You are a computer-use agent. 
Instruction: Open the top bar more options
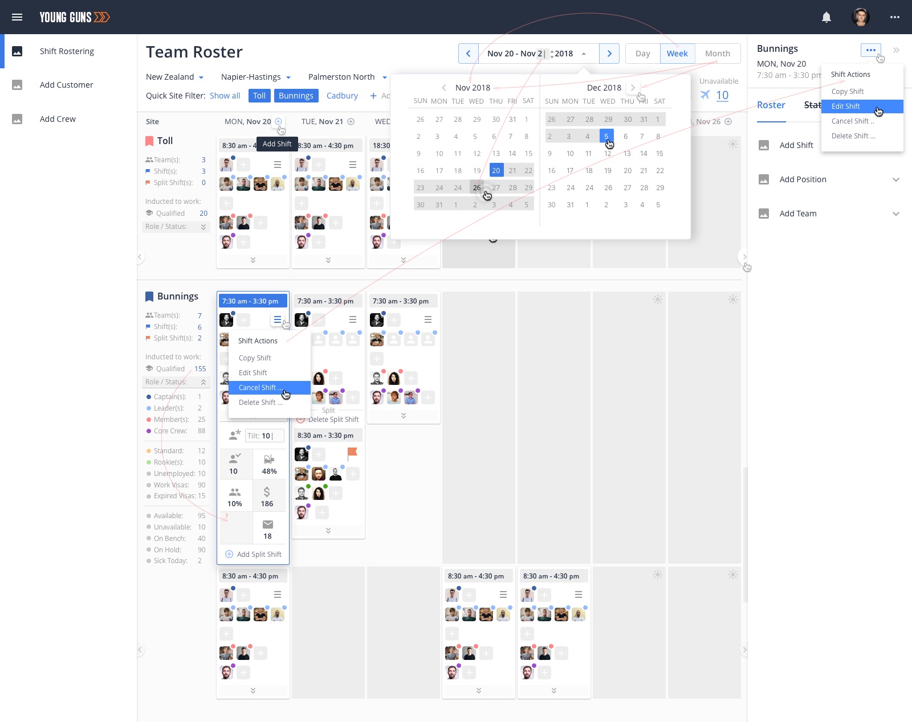(895, 17)
